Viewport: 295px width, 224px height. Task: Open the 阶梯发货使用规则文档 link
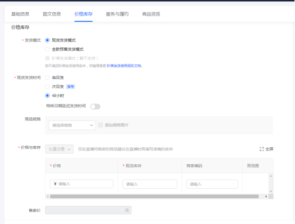[124, 66]
